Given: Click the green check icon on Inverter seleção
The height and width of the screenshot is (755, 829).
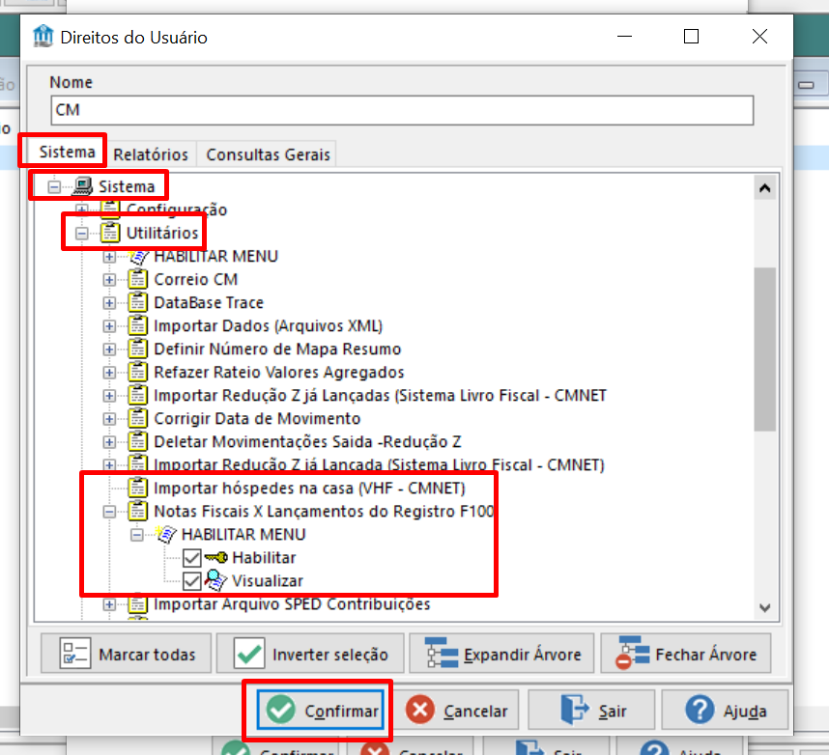Looking at the screenshot, I should pyautogui.click(x=249, y=654).
